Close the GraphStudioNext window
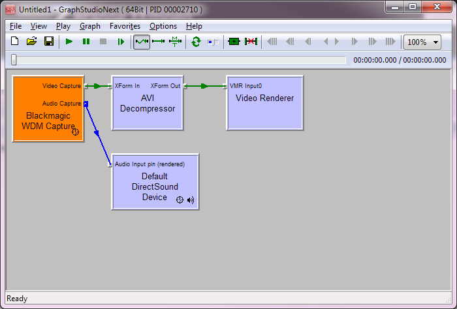 tap(437, 7)
